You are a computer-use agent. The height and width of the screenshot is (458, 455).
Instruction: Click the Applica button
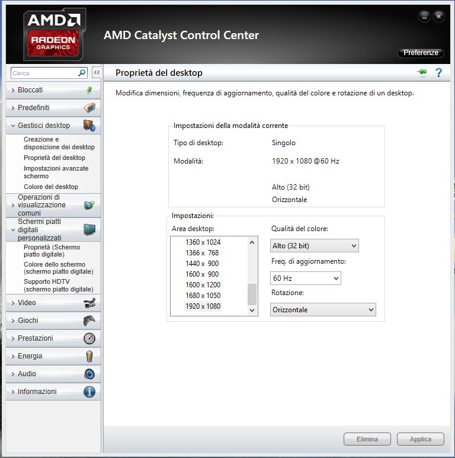point(421,439)
